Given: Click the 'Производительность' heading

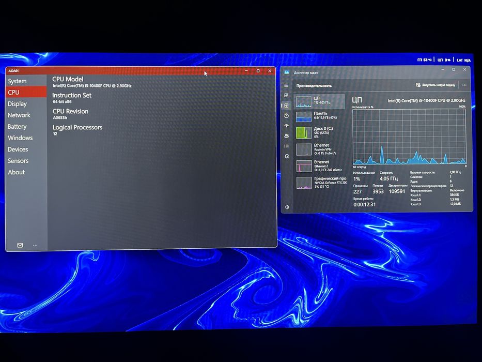Looking at the screenshot, I should click(x=314, y=85).
